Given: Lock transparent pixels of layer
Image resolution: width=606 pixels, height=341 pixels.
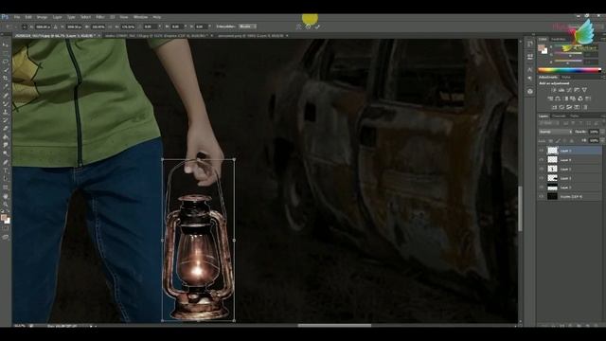Looking at the screenshot, I should click(x=551, y=141).
